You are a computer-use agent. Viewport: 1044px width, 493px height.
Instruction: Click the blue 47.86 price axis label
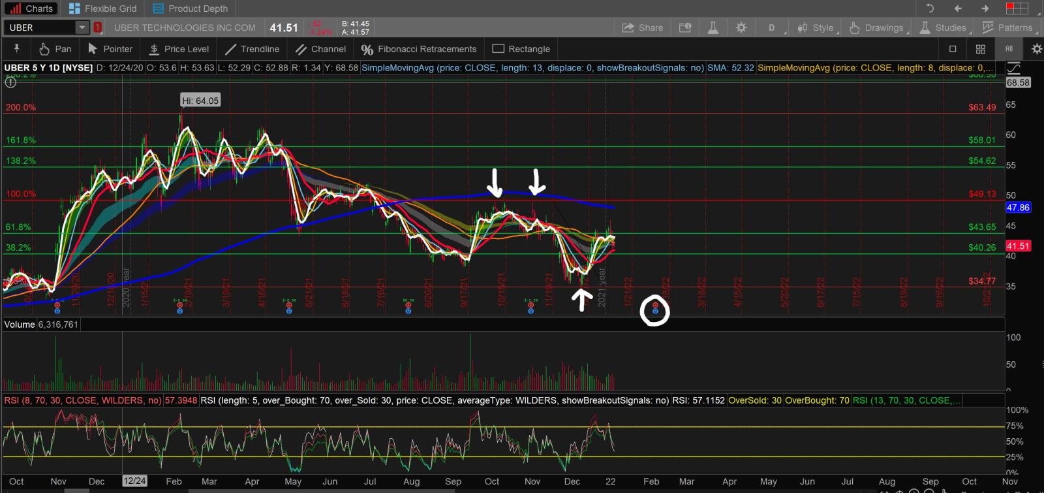click(1018, 208)
